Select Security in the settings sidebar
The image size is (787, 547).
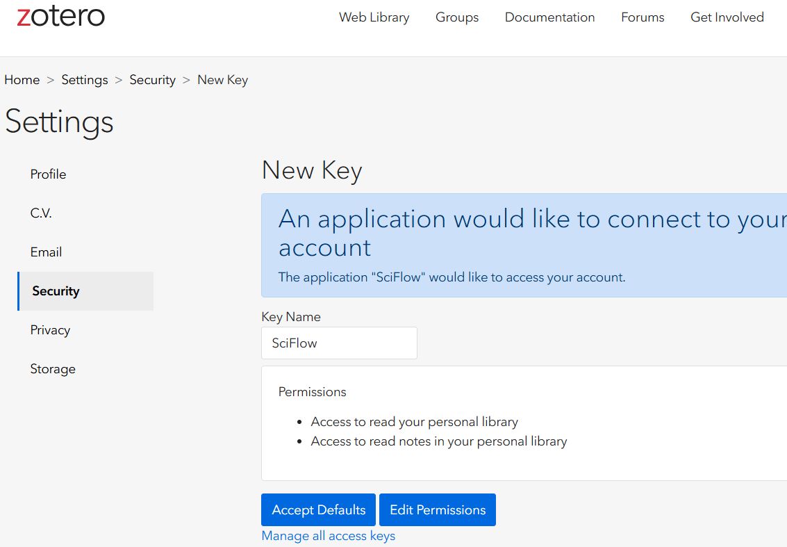(x=56, y=291)
